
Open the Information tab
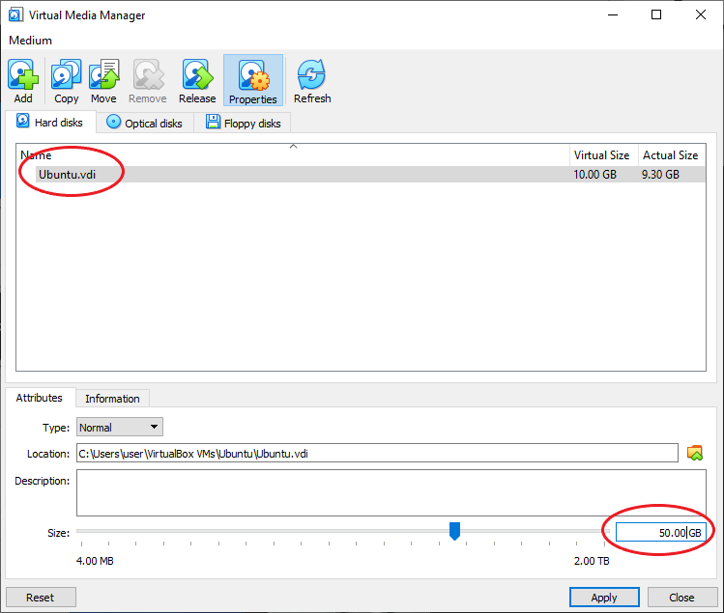112,399
